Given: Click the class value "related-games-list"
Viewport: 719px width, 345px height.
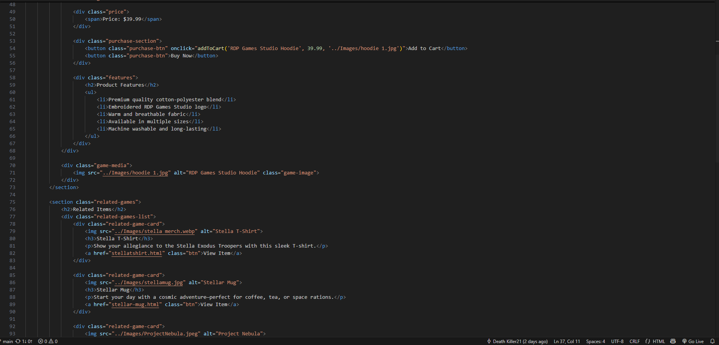Looking at the screenshot, I should click(x=123, y=217).
